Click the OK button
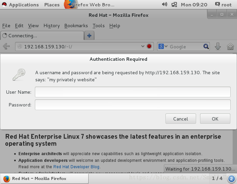The width and height of the screenshot is (237, 184). 215,119
